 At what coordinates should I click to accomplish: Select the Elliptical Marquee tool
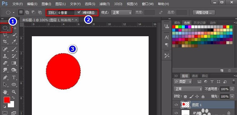5,28
